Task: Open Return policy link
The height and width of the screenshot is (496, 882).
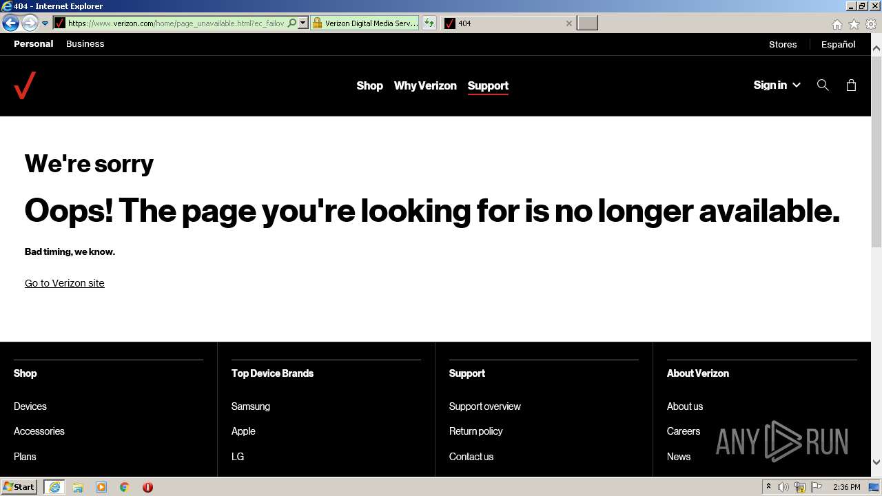Action: click(476, 431)
